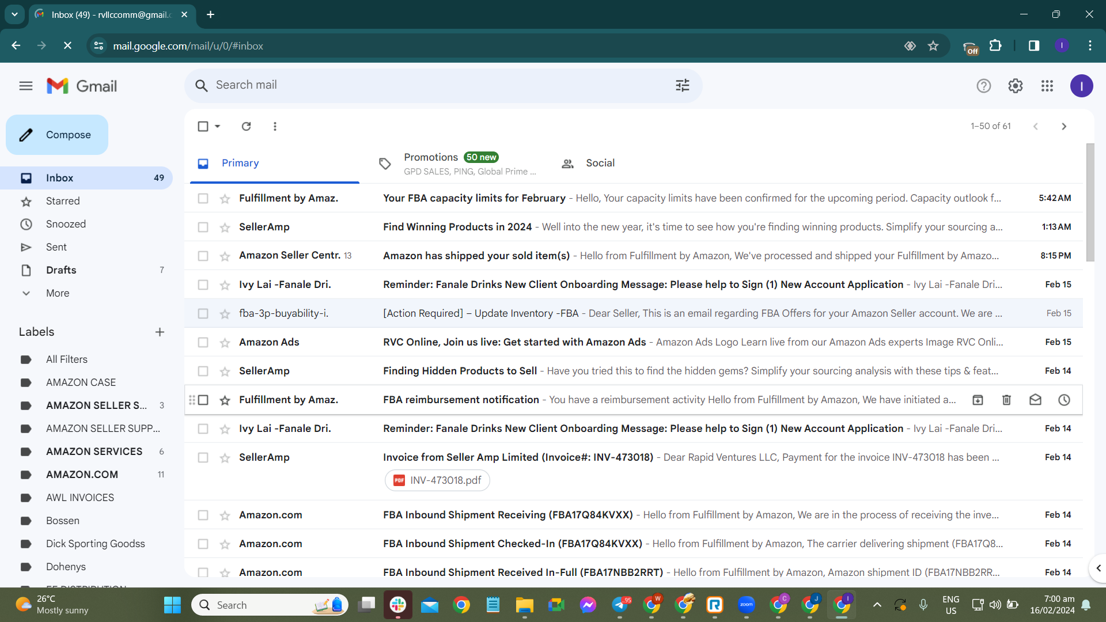Image resolution: width=1106 pixels, height=622 pixels.
Task: Open a new browser tab
Action: click(210, 14)
